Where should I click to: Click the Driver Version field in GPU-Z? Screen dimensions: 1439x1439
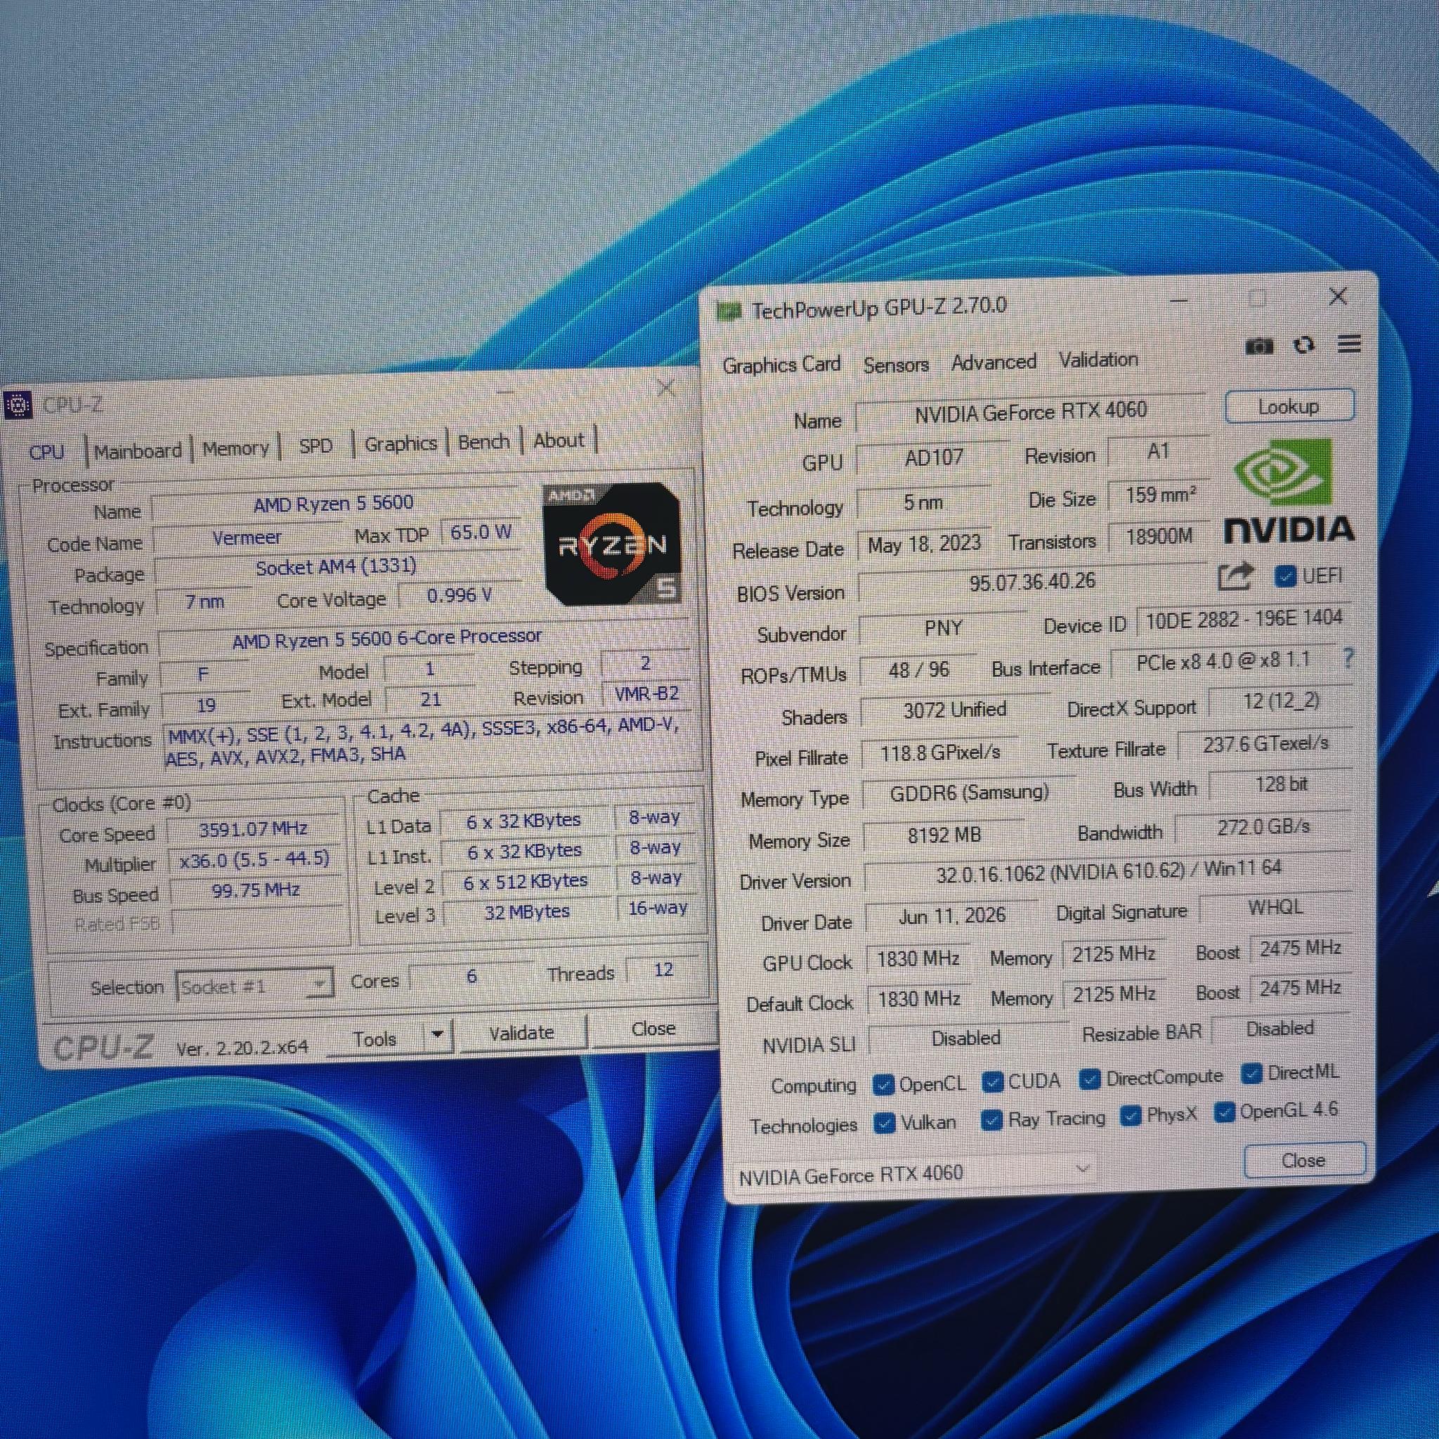[1108, 871]
